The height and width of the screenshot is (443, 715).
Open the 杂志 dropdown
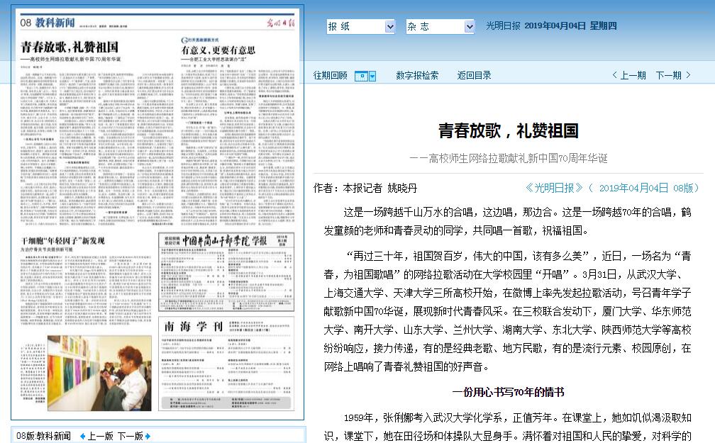(x=440, y=27)
